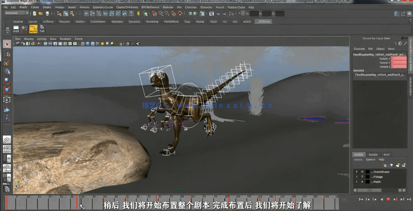Click the Lasso select tool
This screenshot has width=413, height=211.
(x=7, y=53)
